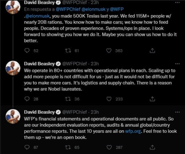Screen dimensions: 185x154
Task: Like the tweet with 287 likes
Action: (109, 147)
